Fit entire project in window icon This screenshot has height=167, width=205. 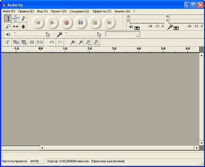tap(96, 42)
